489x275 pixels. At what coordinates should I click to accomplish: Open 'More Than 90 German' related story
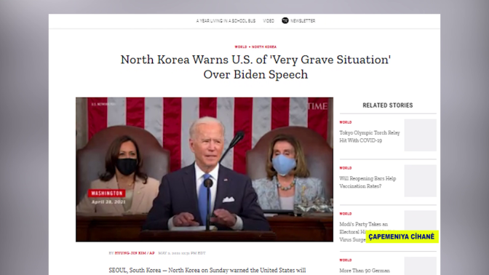[x=365, y=271]
